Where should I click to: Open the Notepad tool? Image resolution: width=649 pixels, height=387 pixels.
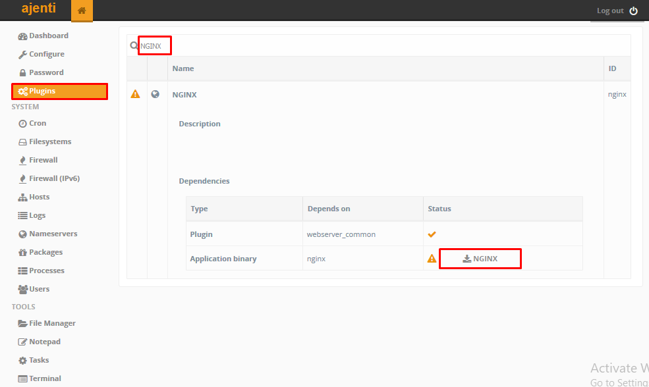pyautogui.click(x=45, y=342)
